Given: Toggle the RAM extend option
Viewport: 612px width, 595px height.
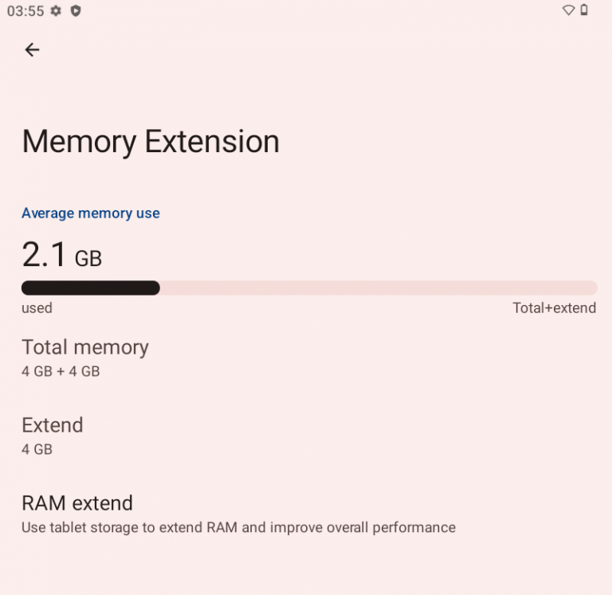Looking at the screenshot, I should 77,503.
